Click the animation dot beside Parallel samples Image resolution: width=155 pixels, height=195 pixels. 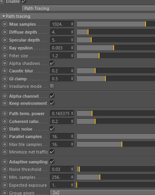[5, 136]
